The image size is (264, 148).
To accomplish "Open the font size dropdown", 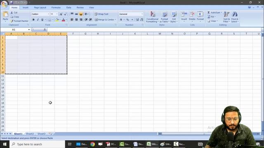I will coord(57,14).
